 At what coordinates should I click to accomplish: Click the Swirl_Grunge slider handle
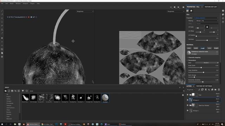coord(194,77)
